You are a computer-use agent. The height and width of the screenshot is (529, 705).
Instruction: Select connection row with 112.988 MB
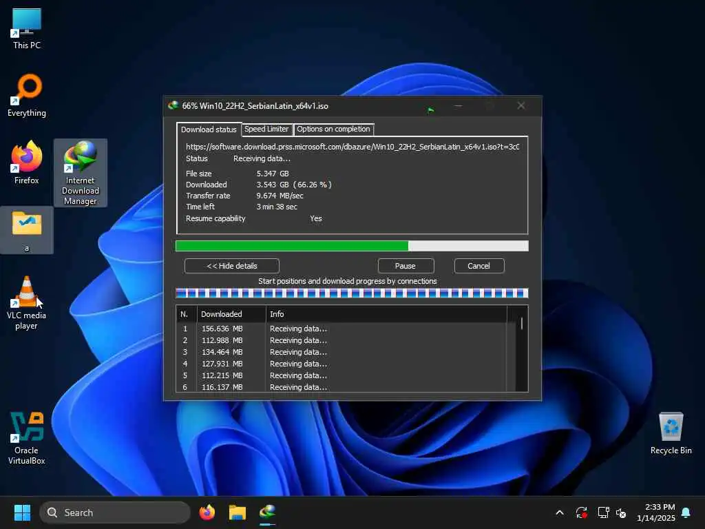coord(341,340)
